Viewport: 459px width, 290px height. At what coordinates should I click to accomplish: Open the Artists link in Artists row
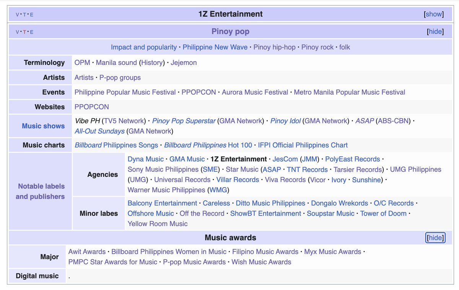(84, 78)
